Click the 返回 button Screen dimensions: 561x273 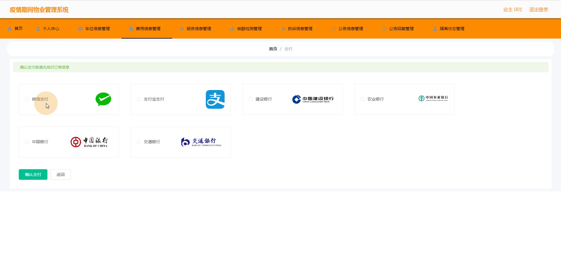tap(61, 174)
